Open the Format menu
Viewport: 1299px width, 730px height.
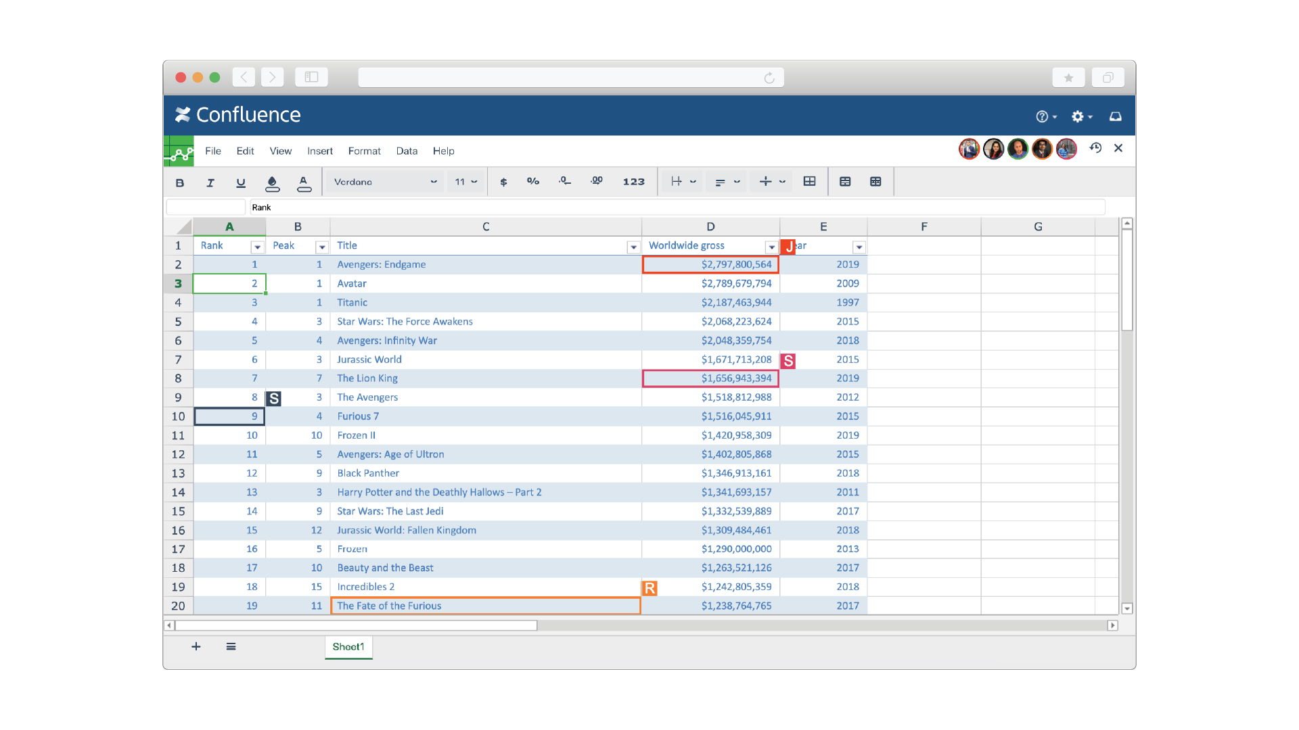pos(364,151)
